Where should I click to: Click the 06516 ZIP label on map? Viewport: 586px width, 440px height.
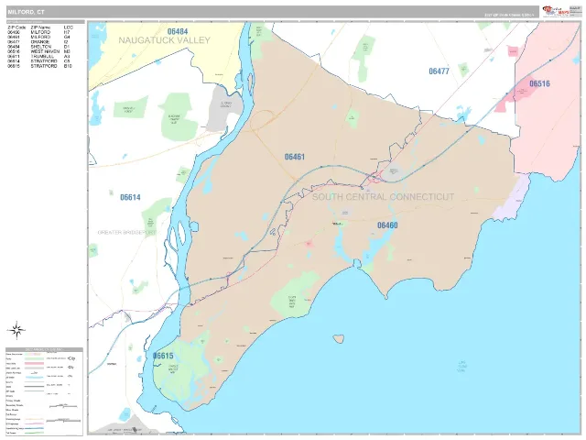pyautogui.click(x=539, y=83)
